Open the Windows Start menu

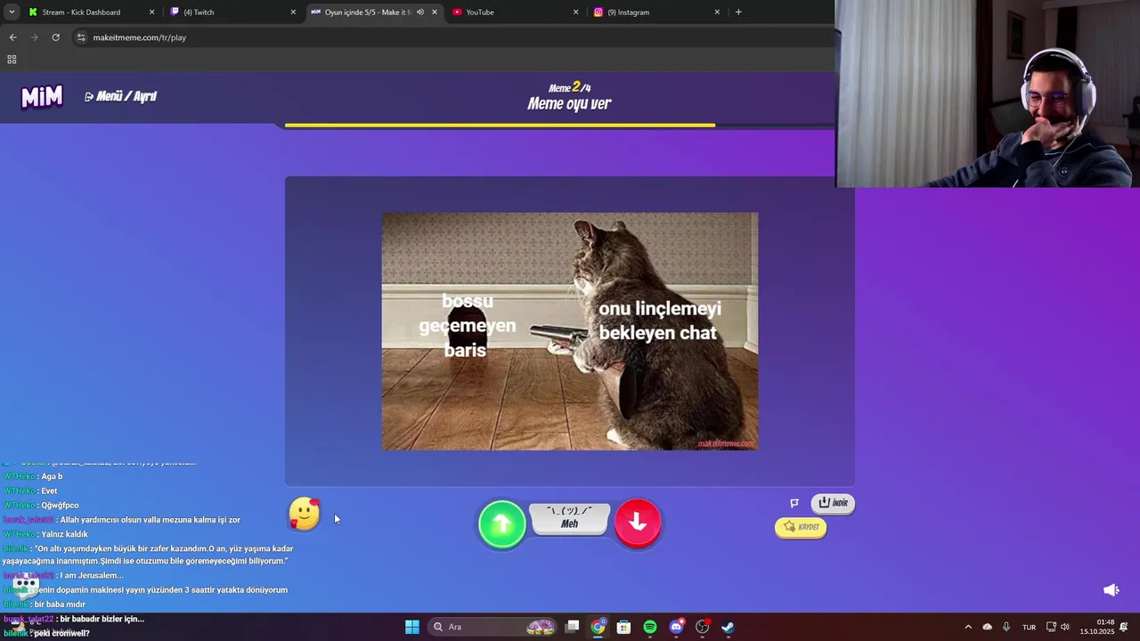coord(412,627)
